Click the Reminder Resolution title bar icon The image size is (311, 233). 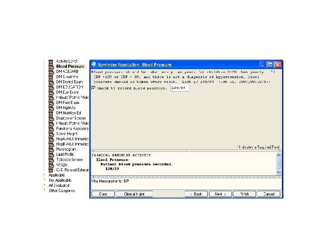pos(94,64)
